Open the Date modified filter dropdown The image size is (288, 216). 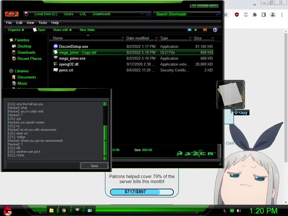156,38
